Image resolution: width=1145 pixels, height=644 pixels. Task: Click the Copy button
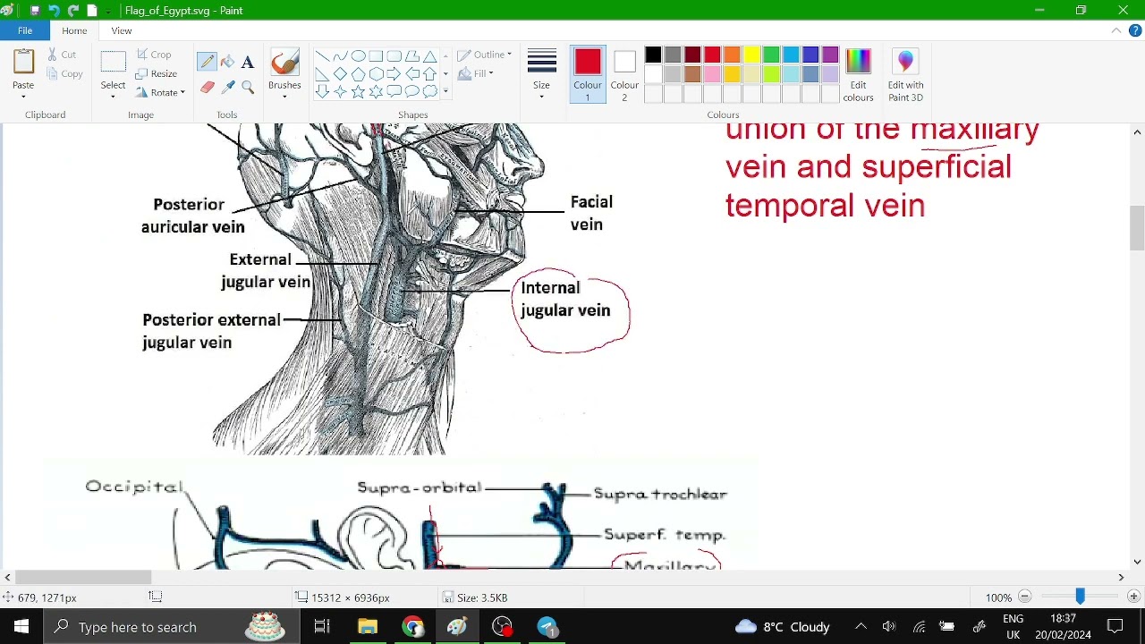64,73
